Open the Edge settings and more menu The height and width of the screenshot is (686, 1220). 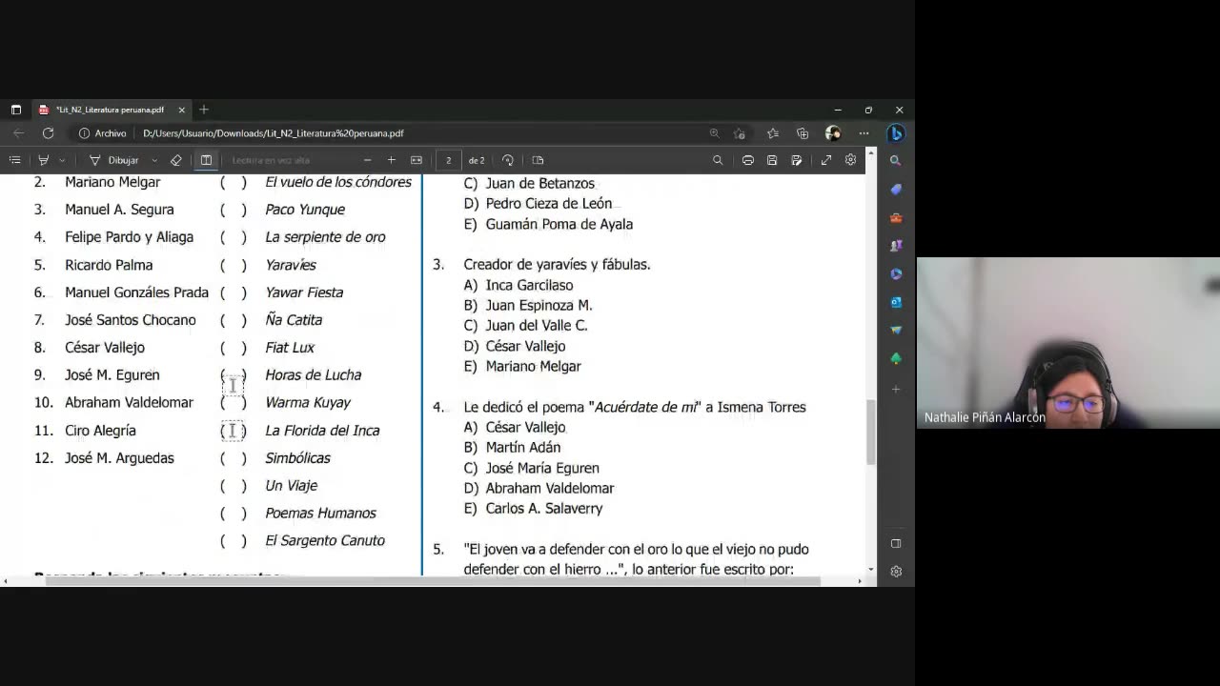click(x=864, y=133)
